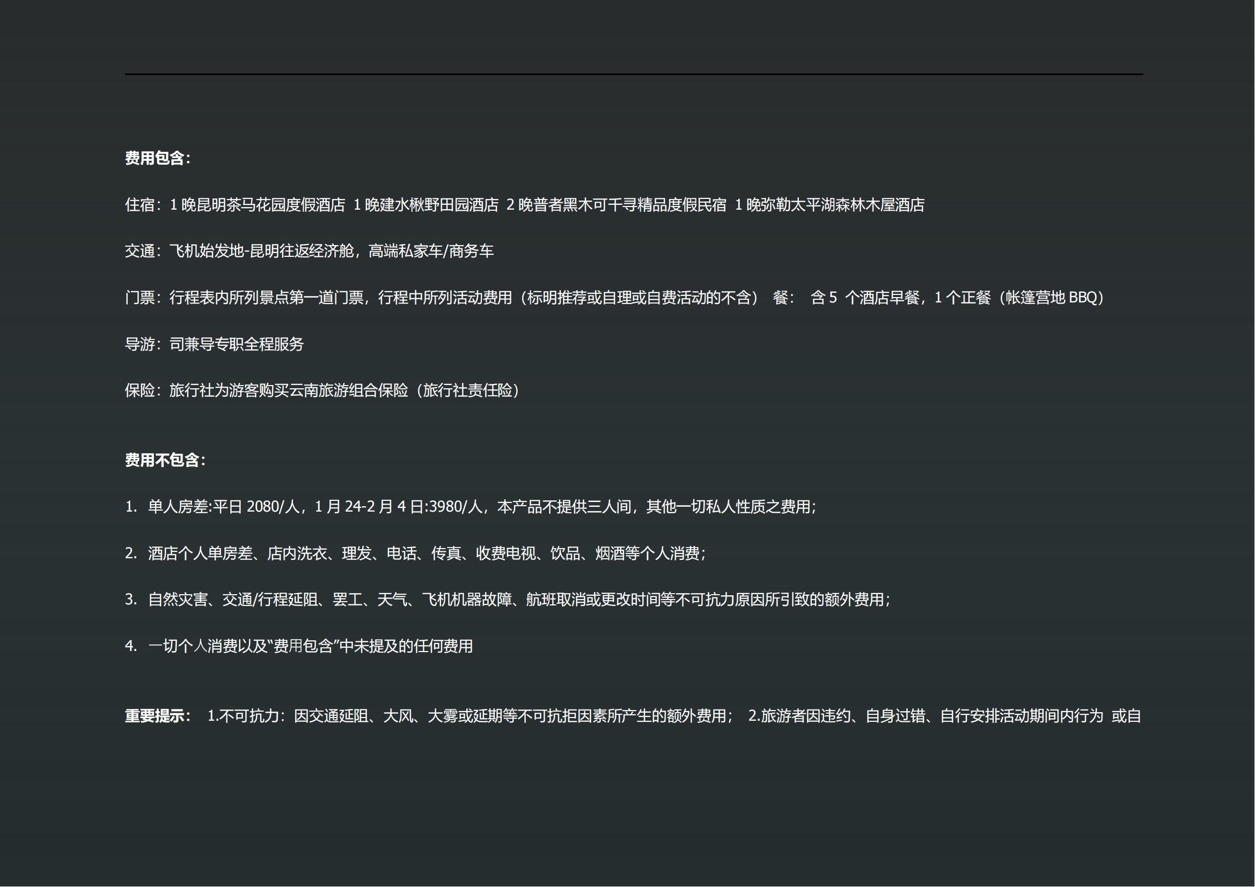Click the line starting with 保险：旅行社为游客购买云南旅游组合保险
The width and height of the screenshot is (1255, 887).
[324, 390]
